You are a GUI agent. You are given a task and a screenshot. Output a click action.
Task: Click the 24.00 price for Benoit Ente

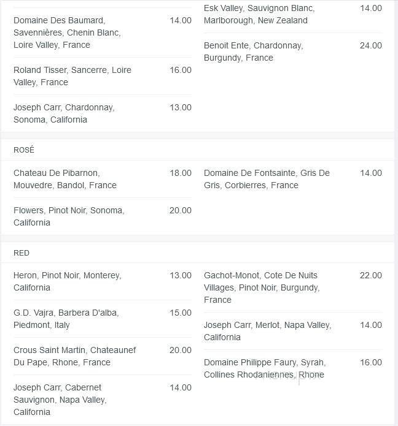pos(370,45)
